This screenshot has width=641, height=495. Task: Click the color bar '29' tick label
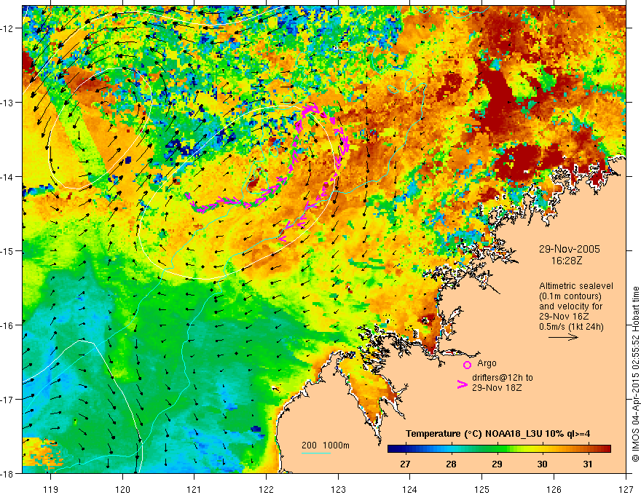coord(497,464)
